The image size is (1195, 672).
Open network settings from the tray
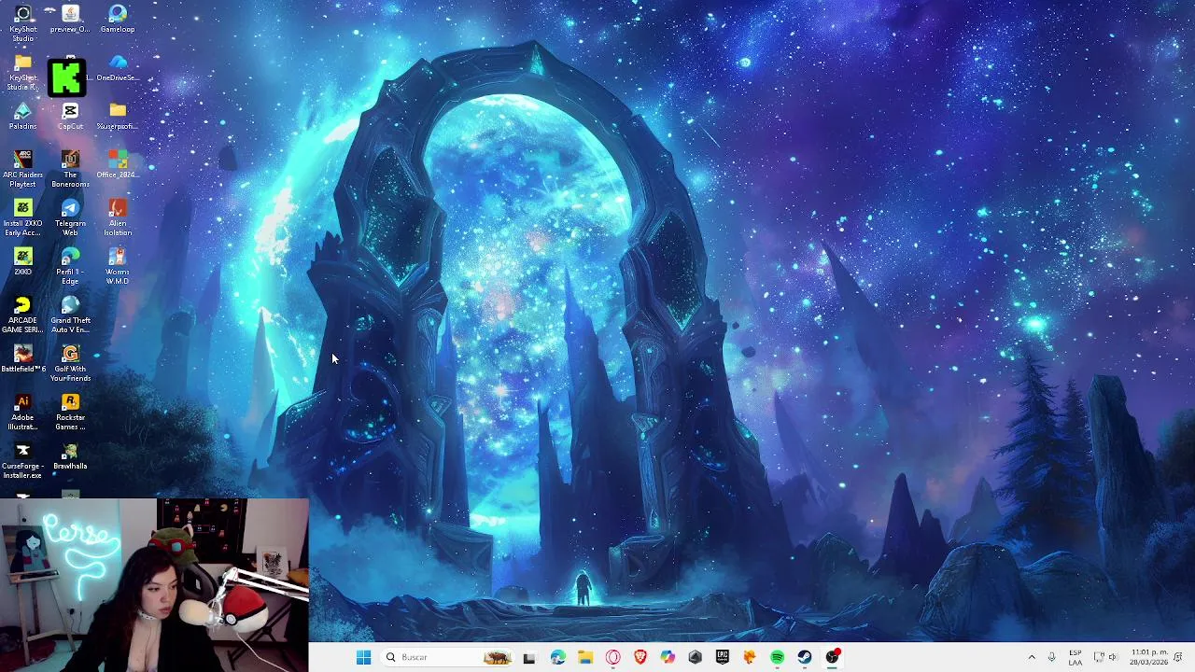[x=1099, y=657]
